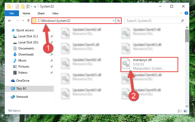Go back using the back arrow

(10, 21)
